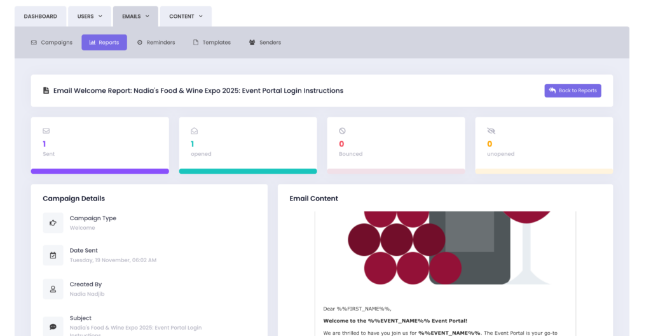The width and height of the screenshot is (651, 336).
Task: Expand the Users dropdown menu
Action: [90, 17]
